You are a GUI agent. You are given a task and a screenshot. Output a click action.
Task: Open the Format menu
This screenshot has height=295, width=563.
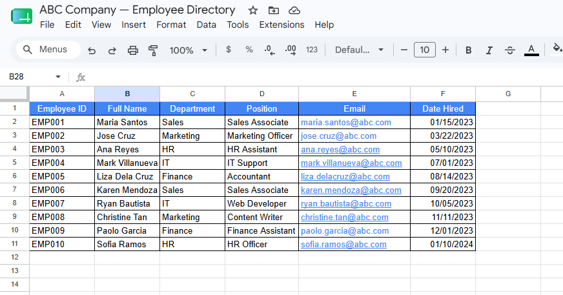coord(171,25)
